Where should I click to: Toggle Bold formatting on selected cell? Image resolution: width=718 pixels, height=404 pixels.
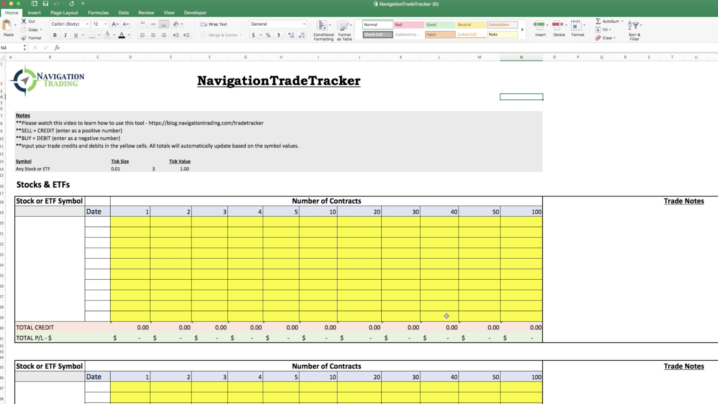pos(55,35)
